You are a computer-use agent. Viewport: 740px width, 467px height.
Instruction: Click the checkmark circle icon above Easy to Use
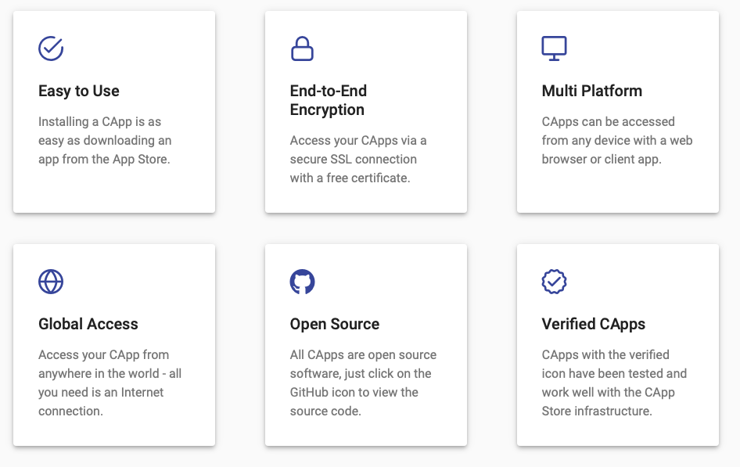coord(50,48)
